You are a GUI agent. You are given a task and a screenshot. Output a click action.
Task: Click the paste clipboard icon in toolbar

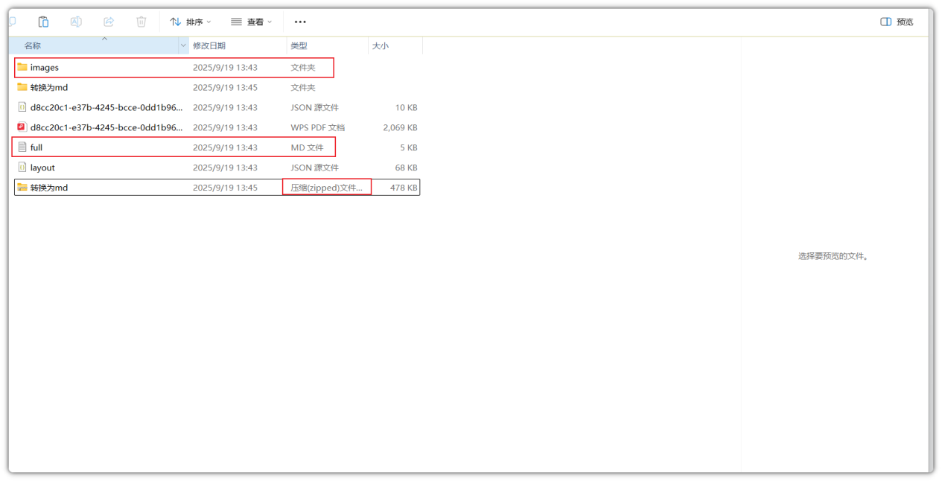click(43, 22)
